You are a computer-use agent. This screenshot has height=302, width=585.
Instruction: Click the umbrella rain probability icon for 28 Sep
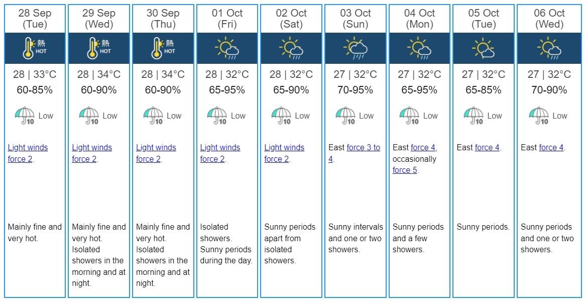pyautogui.click(x=25, y=116)
